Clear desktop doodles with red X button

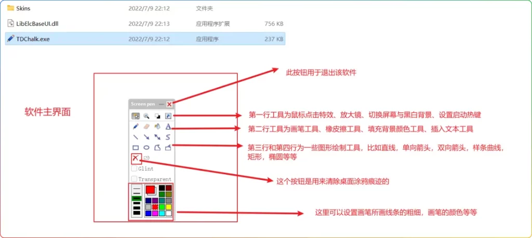pyautogui.click(x=136, y=158)
